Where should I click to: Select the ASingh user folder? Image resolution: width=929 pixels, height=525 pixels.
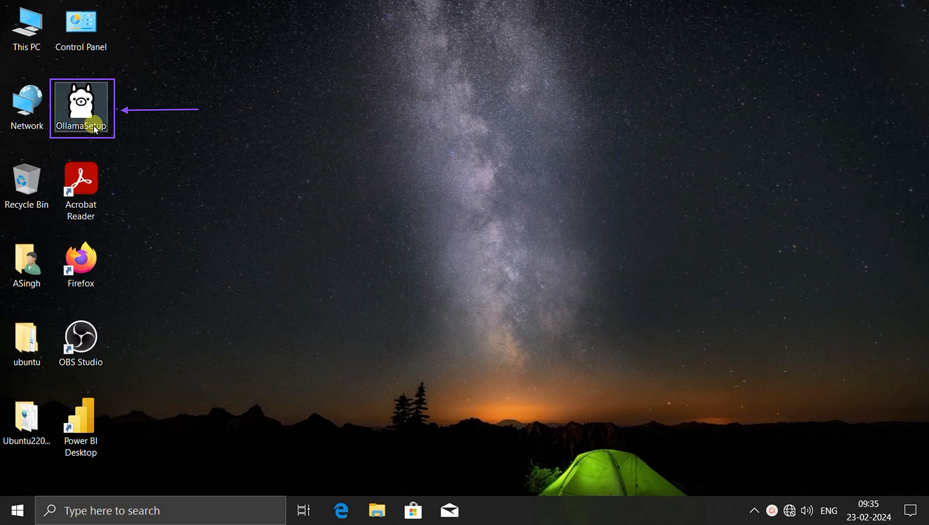27,260
